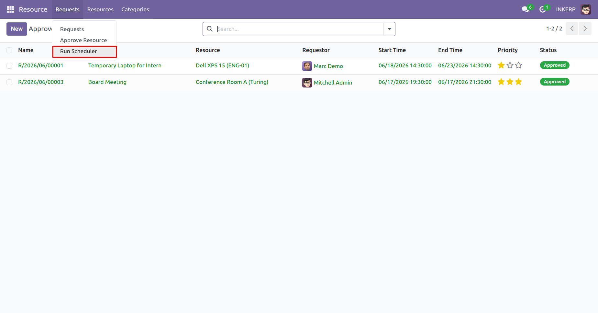Click Approved badge for Board Meeting row
The width and height of the screenshot is (598, 313).
click(555, 82)
